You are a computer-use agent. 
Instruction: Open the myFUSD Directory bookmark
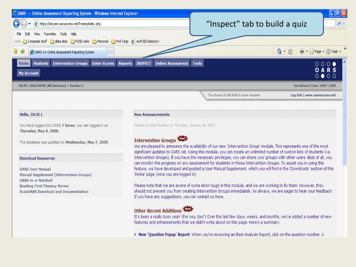coord(145,41)
